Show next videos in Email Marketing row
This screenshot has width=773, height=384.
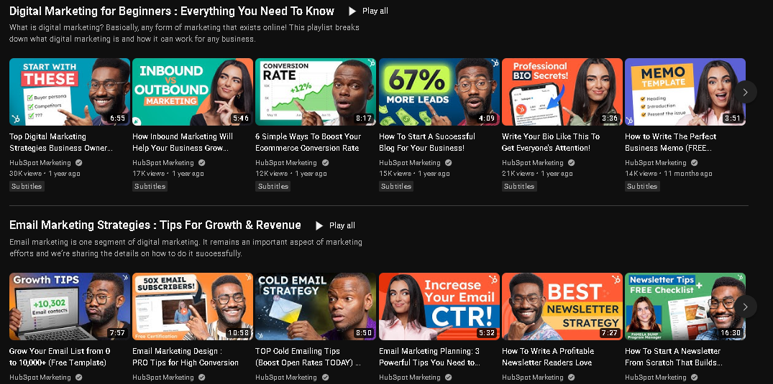coord(746,306)
